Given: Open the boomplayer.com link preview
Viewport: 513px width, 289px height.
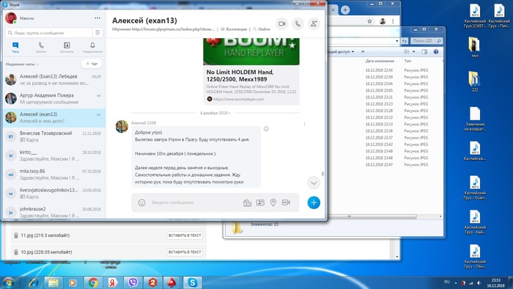Looking at the screenshot, I should [251, 85].
